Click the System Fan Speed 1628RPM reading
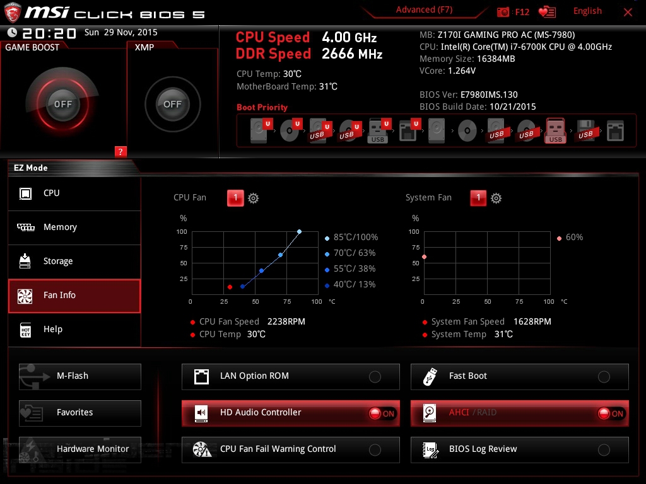The width and height of the screenshot is (646, 484). [491, 321]
